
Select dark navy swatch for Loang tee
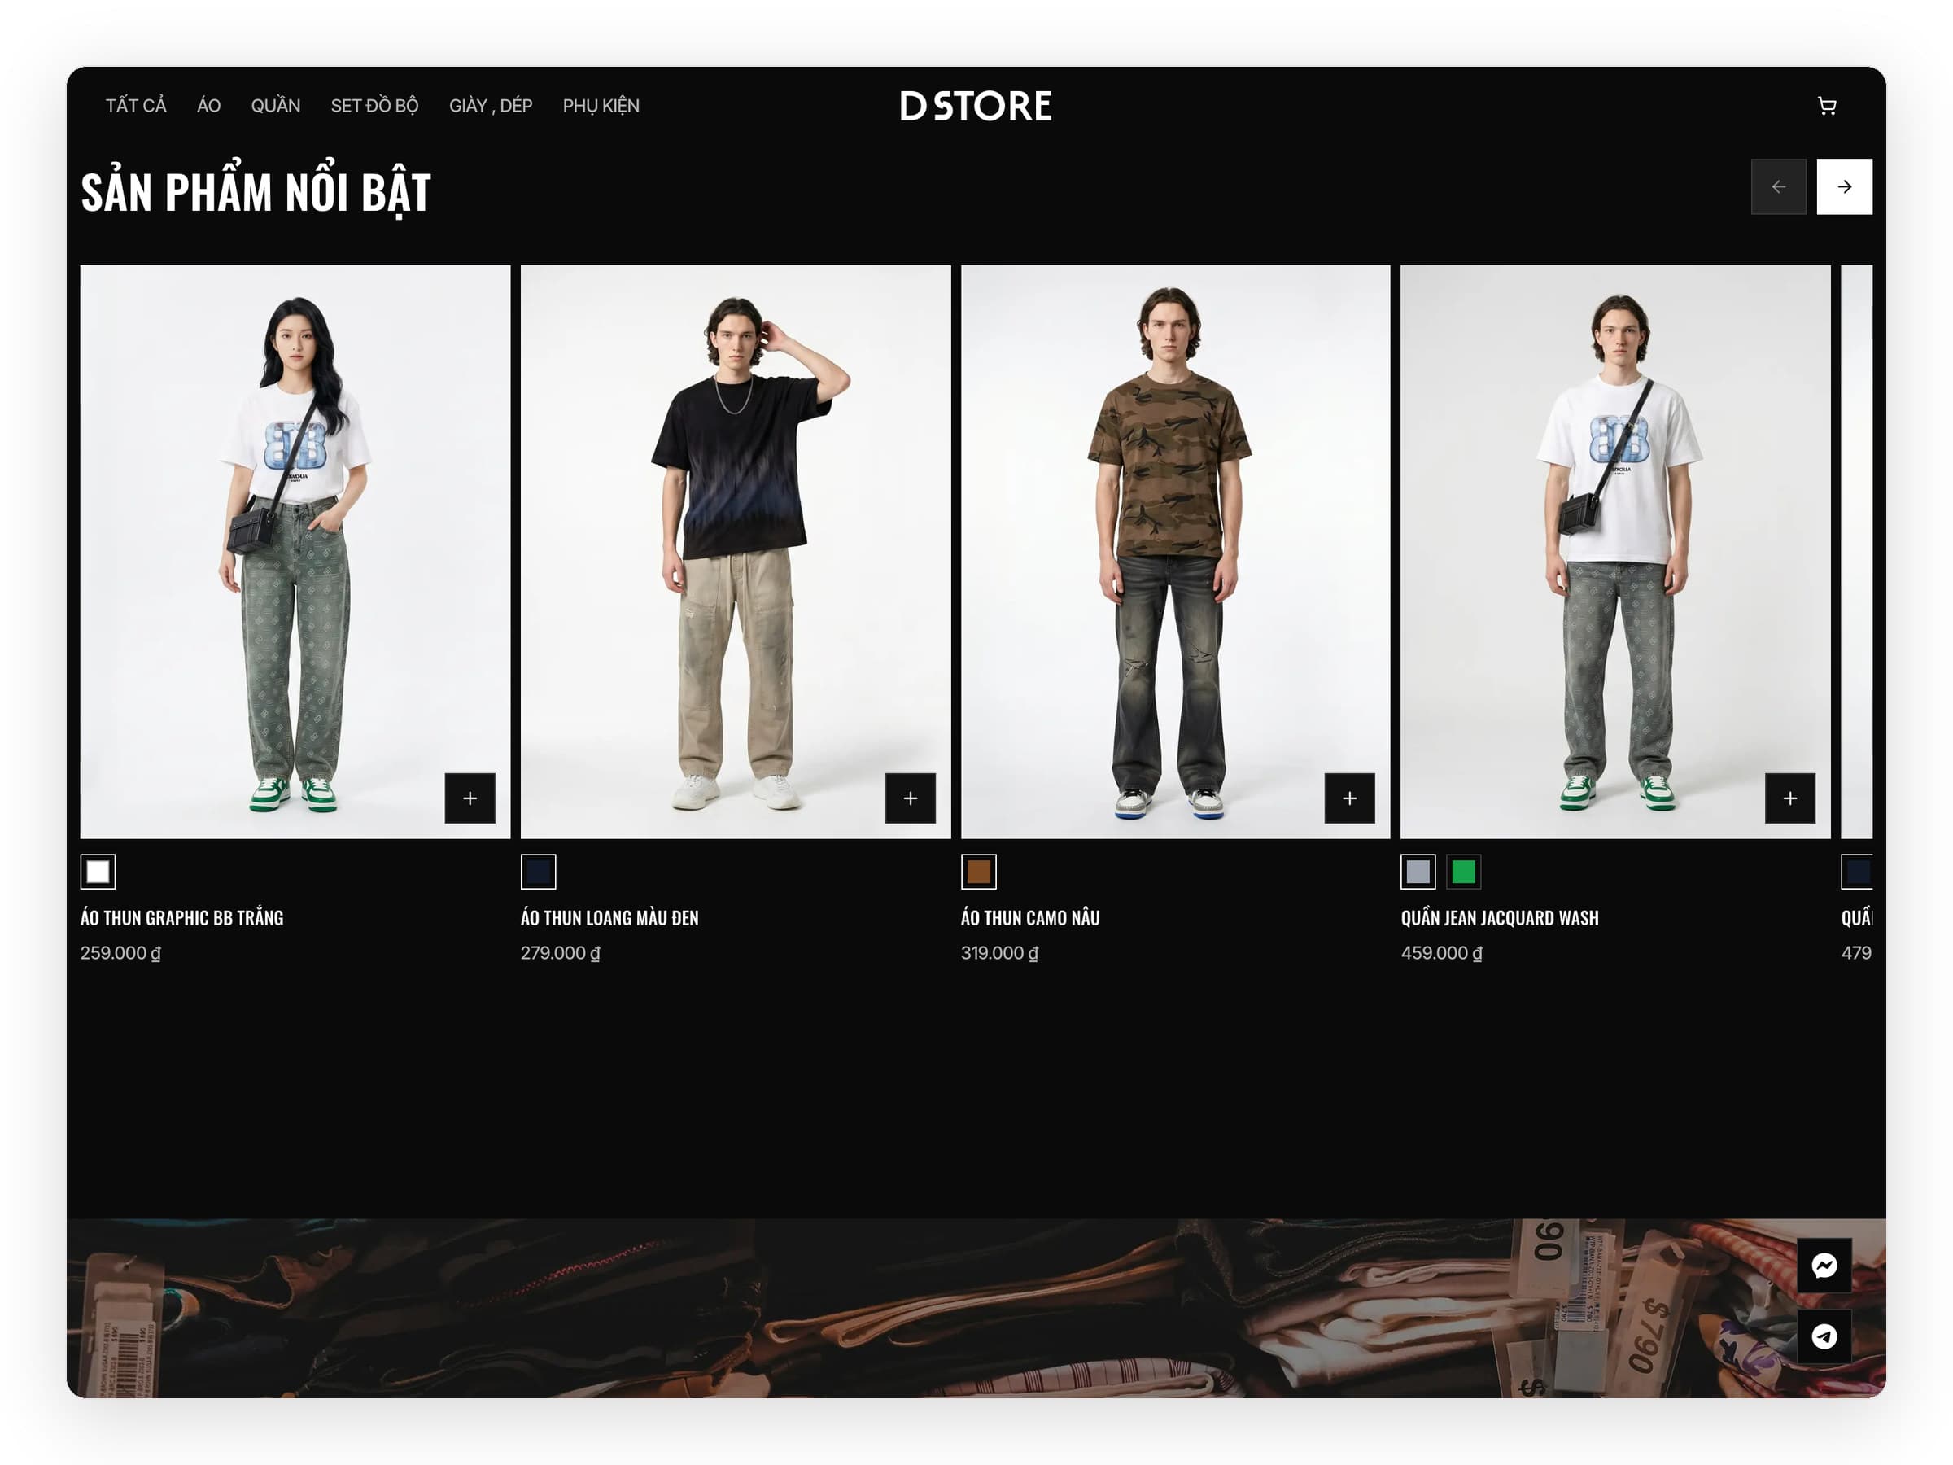[538, 872]
